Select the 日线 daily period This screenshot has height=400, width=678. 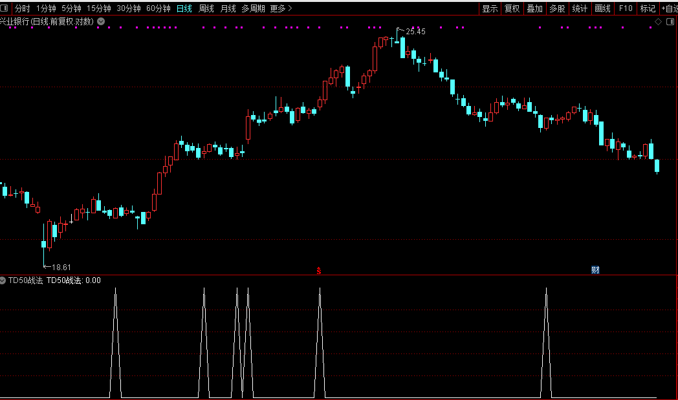click(x=184, y=8)
